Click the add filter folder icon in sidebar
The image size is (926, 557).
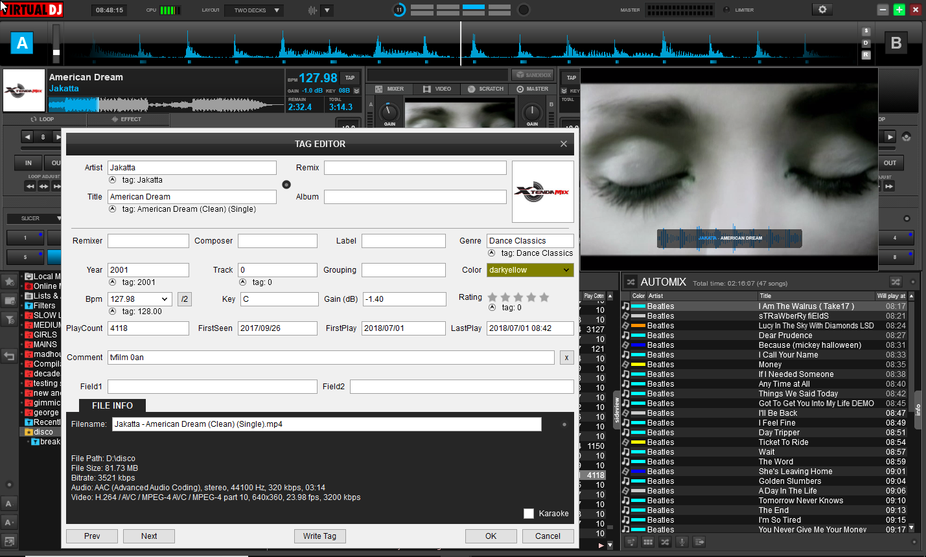point(9,319)
